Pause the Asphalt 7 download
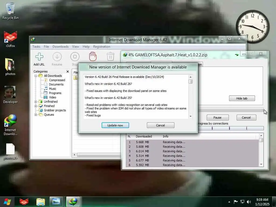This screenshot has width=276, height=207. point(218,118)
